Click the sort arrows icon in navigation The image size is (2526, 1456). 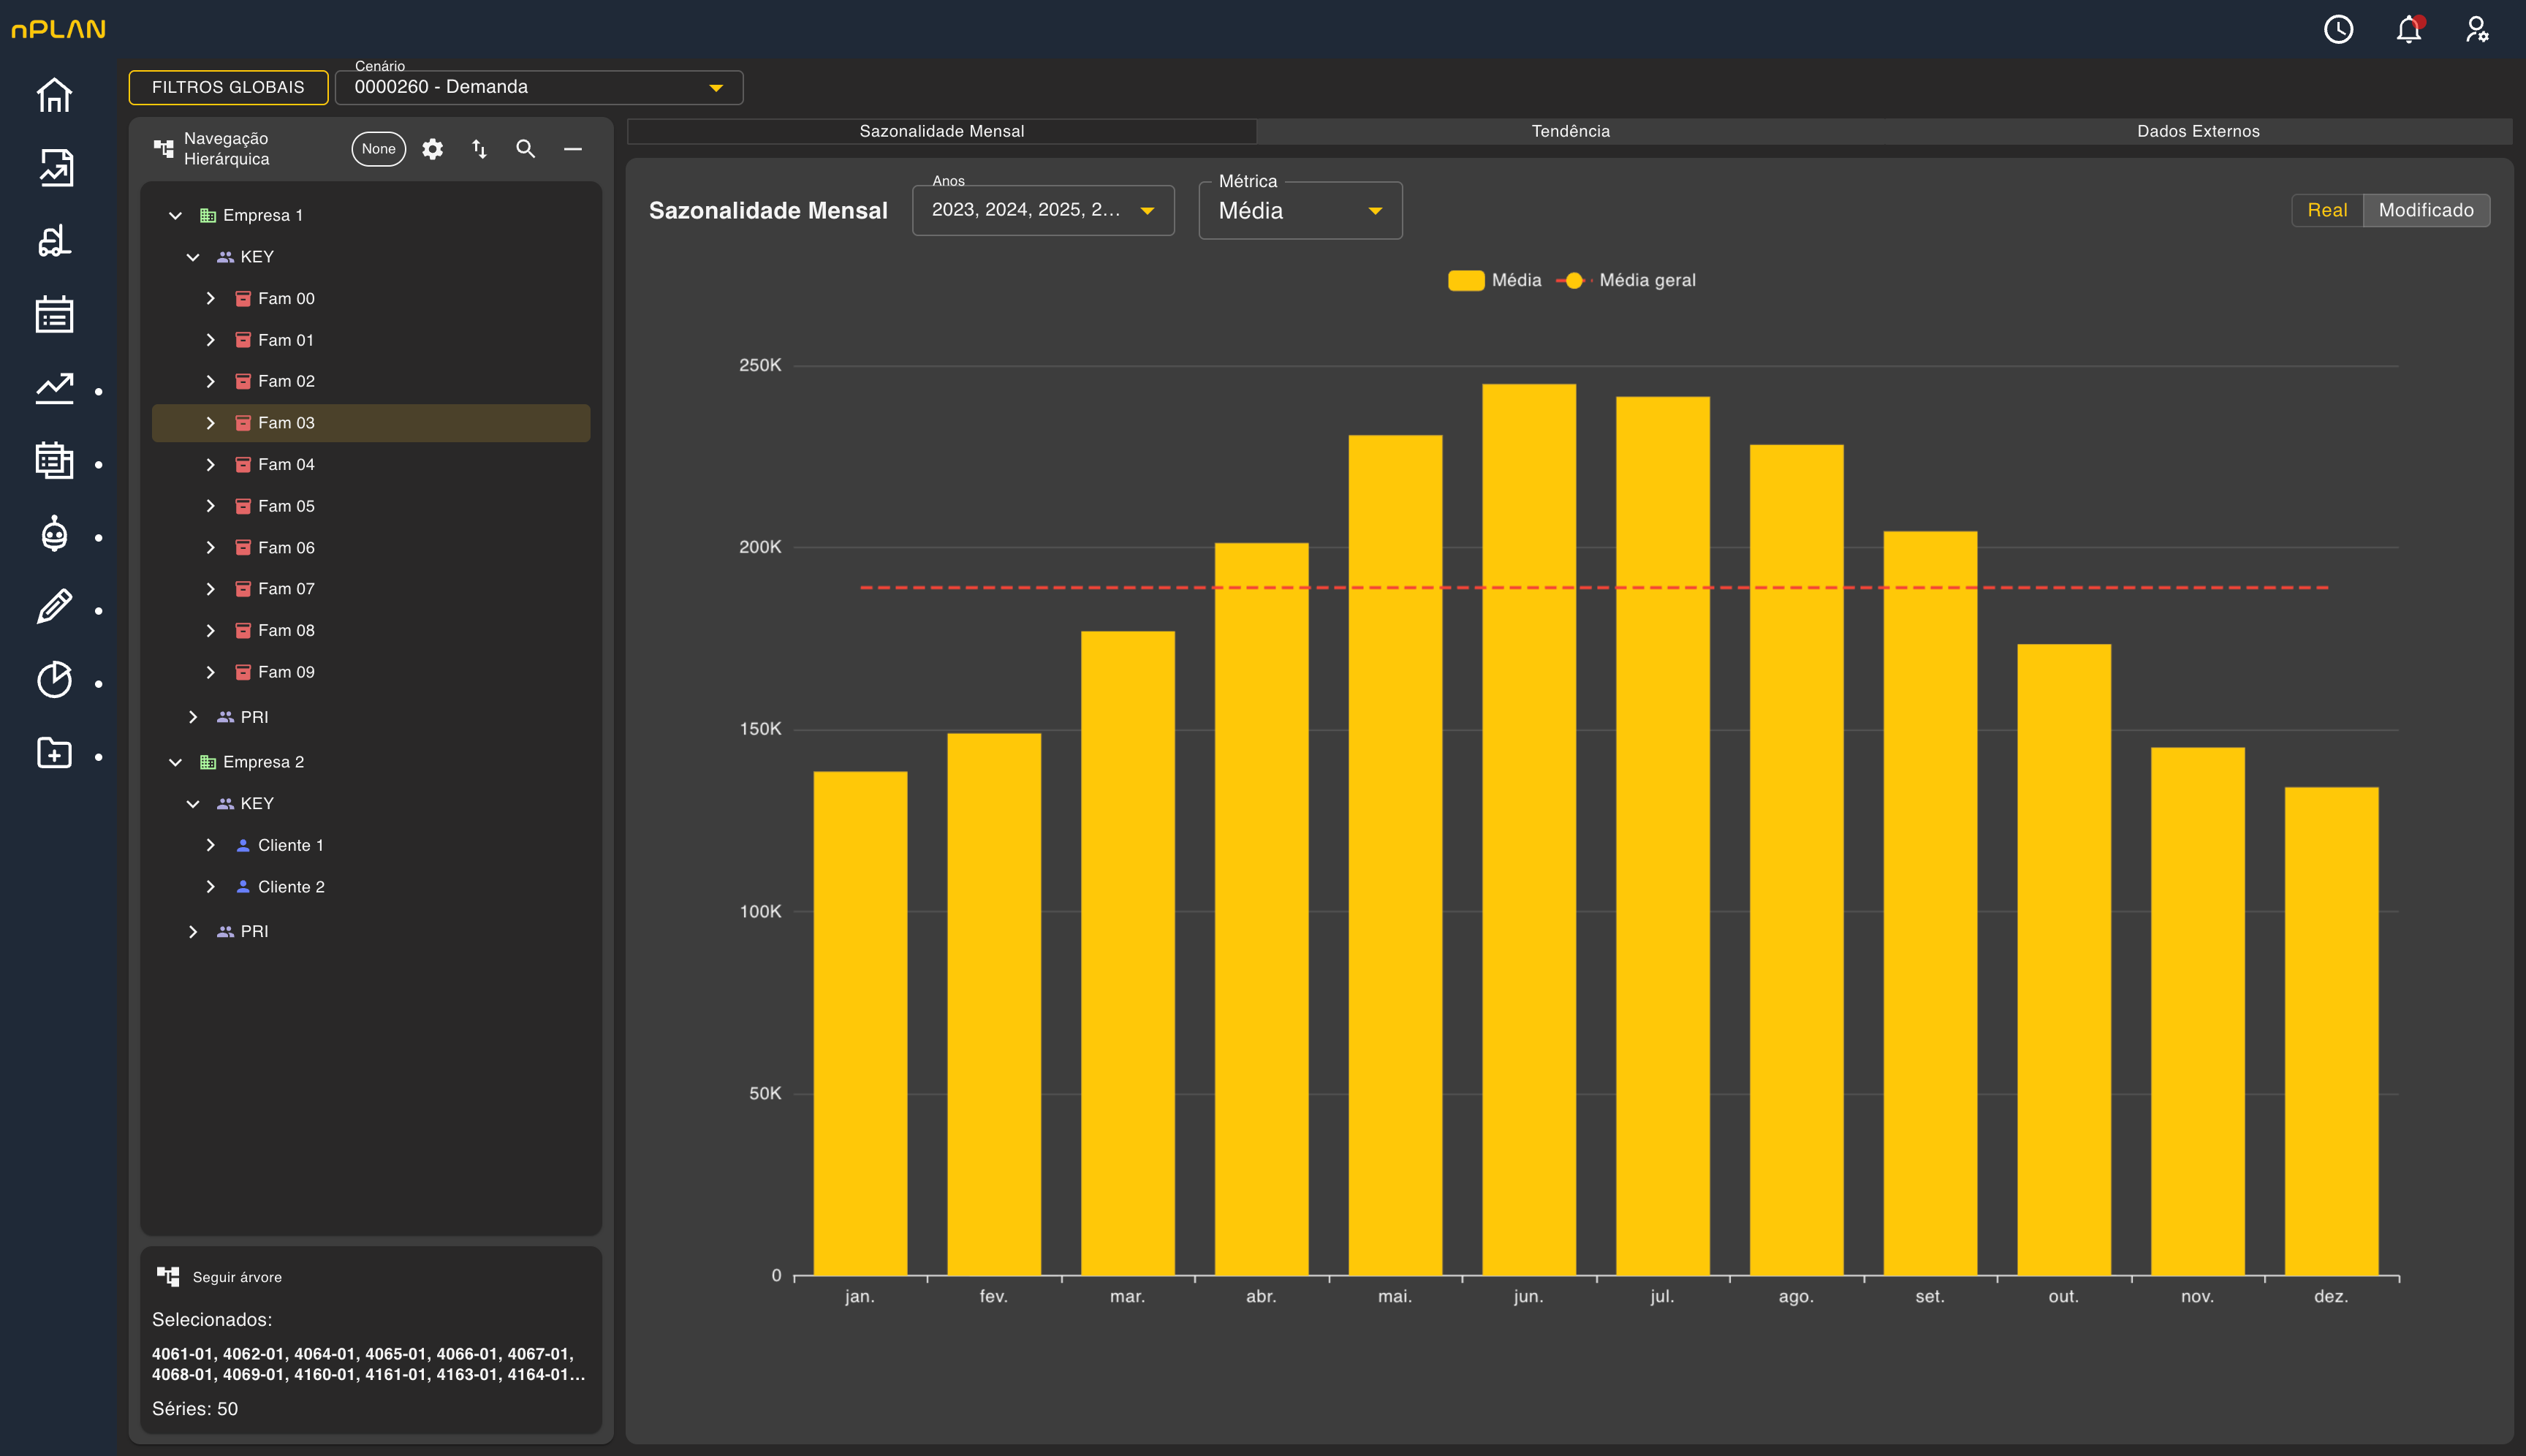(x=479, y=149)
